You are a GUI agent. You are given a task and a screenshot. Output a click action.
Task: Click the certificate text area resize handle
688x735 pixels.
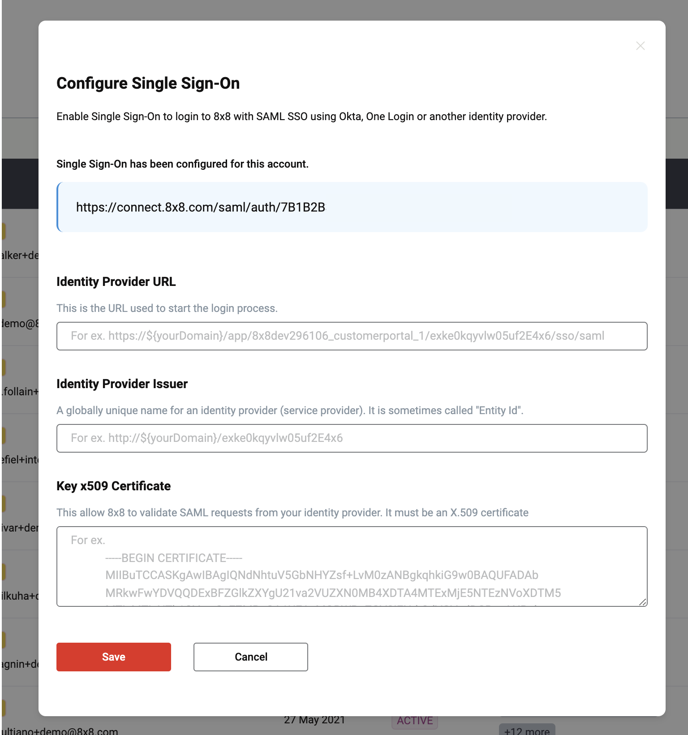point(643,602)
